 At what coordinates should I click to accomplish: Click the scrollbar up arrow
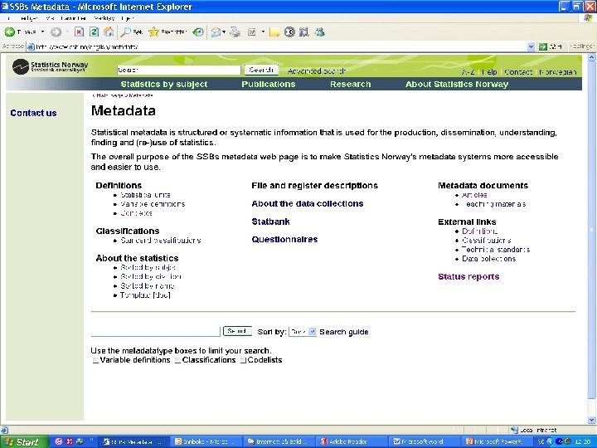point(592,58)
